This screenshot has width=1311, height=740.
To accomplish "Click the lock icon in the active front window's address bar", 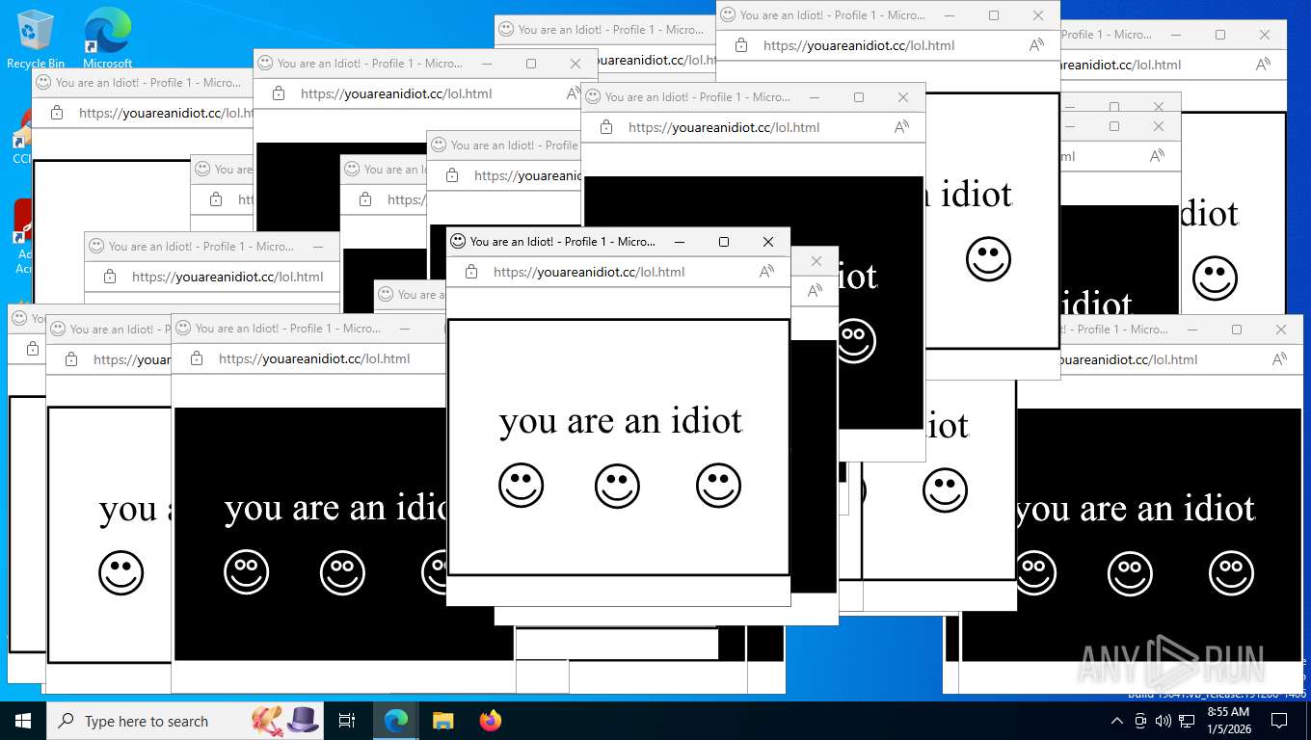I will (x=471, y=272).
